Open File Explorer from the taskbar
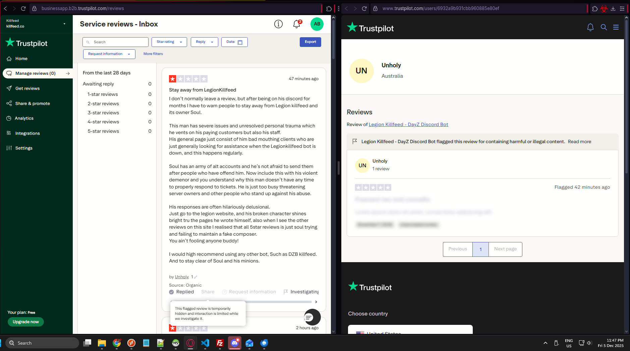The height and width of the screenshot is (351, 630). click(102, 343)
